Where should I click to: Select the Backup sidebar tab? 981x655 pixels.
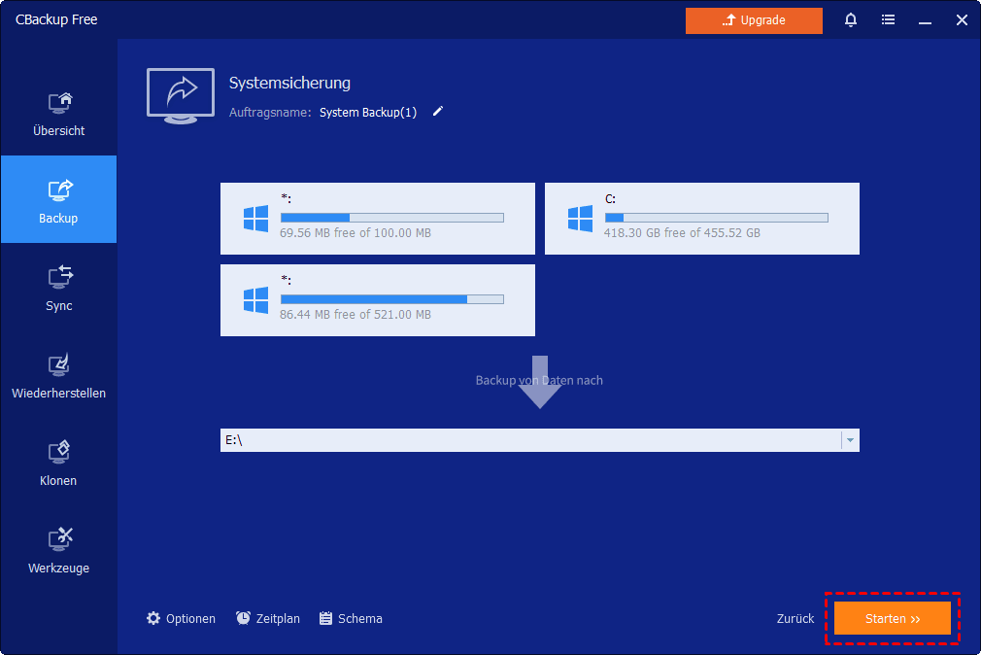[58, 200]
